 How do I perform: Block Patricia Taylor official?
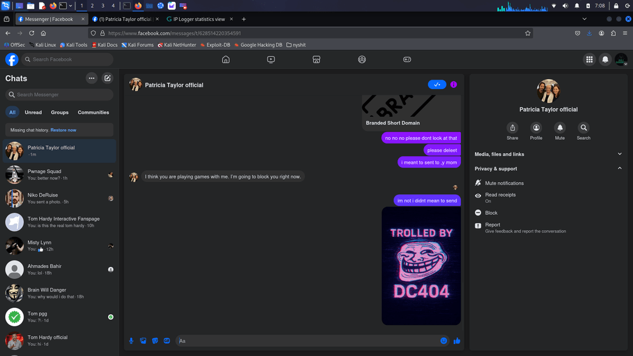(548, 213)
